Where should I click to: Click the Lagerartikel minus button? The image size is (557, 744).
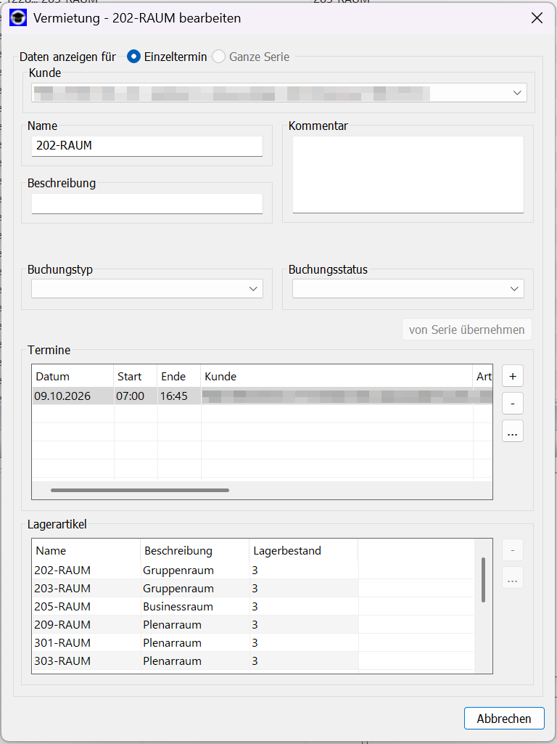click(x=513, y=550)
